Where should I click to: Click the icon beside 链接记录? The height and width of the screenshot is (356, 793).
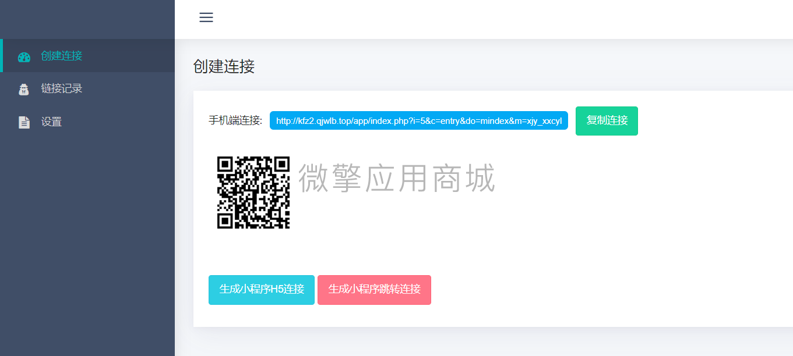point(24,90)
